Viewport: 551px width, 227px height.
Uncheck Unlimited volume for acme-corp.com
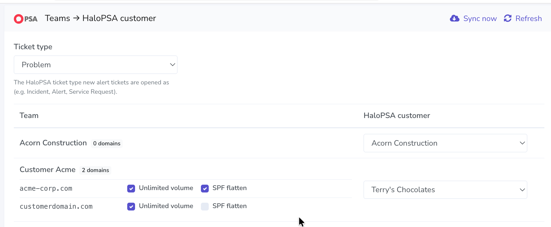(131, 189)
